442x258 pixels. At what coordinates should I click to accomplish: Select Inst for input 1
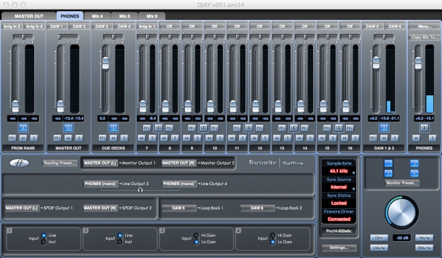click(42, 241)
